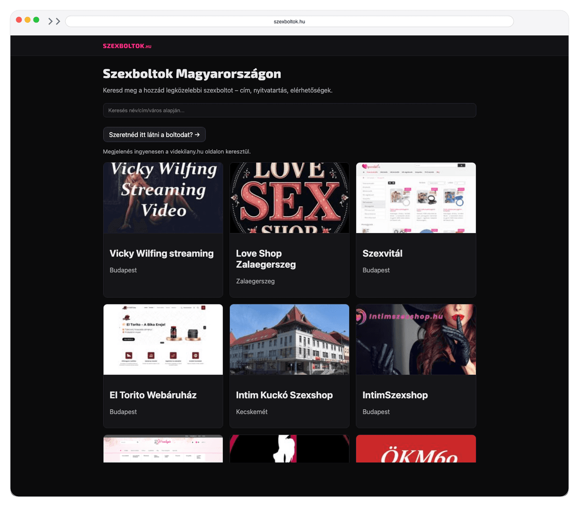Go to the 'El Torito Webáruház' title link
579x507 pixels.
pyautogui.click(x=153, y=395)
